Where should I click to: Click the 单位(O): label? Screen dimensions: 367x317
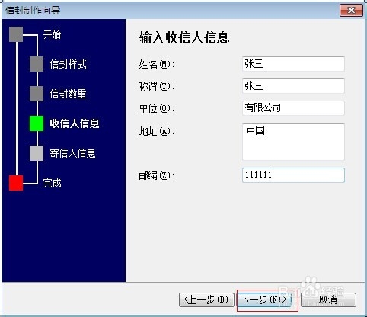[x=157, y=108]
